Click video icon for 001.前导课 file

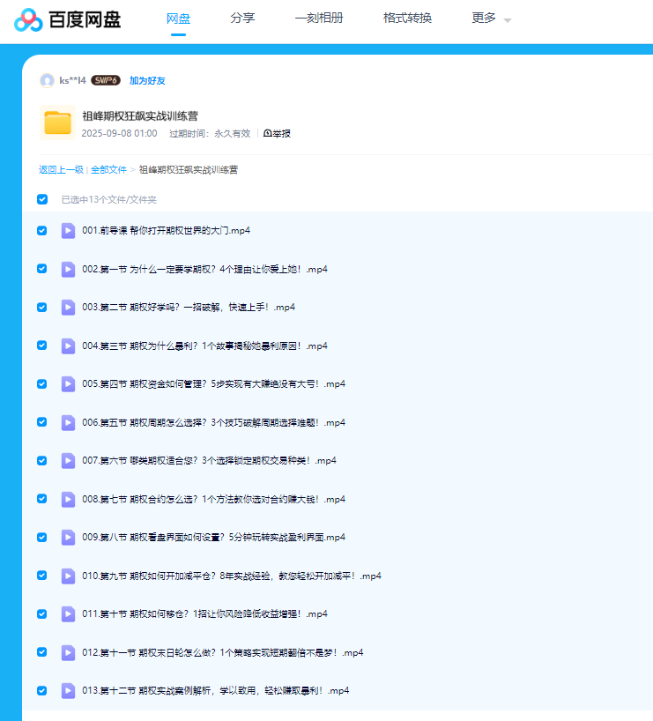pos(68,231)
